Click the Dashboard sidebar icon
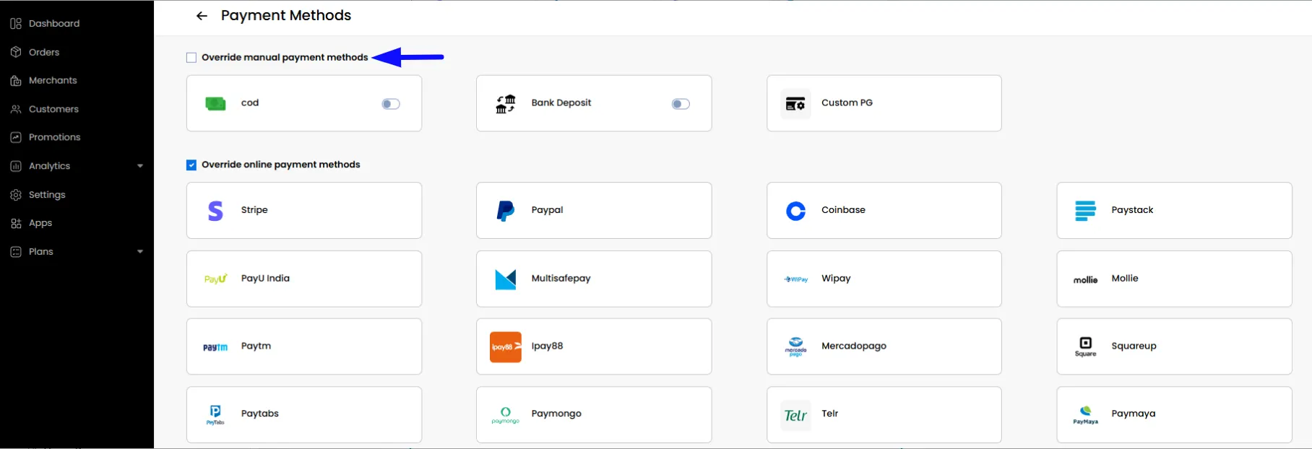This screenshot has width=1312, height=449. pos(16,24)
